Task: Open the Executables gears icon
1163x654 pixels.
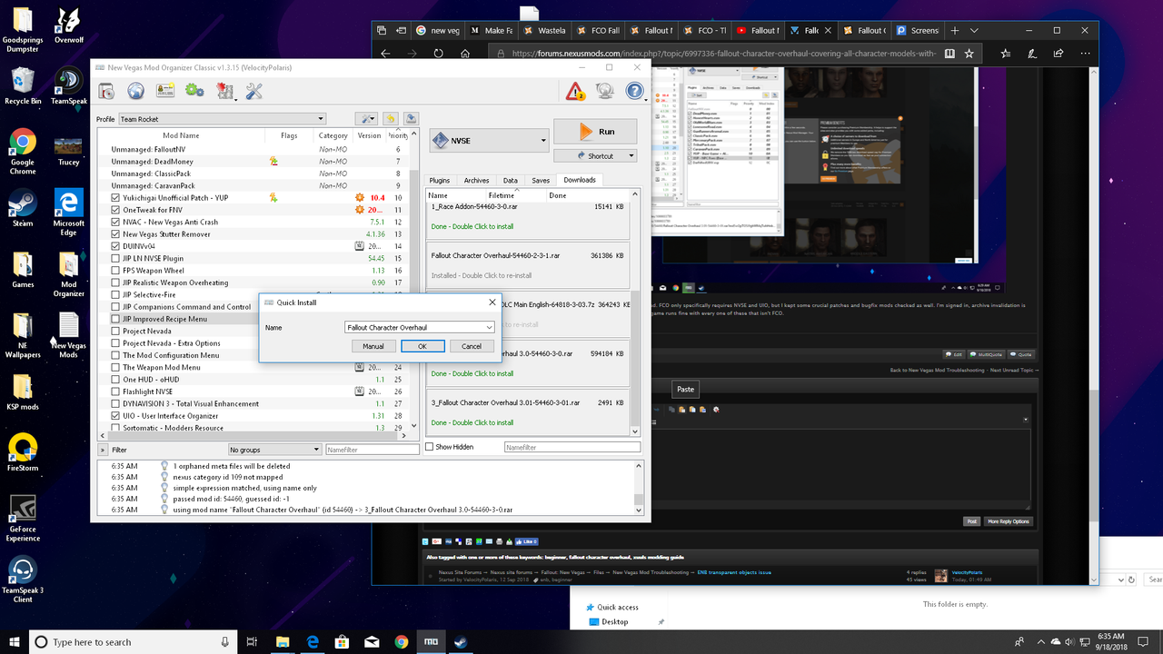Action: click(x=194, y=91)
